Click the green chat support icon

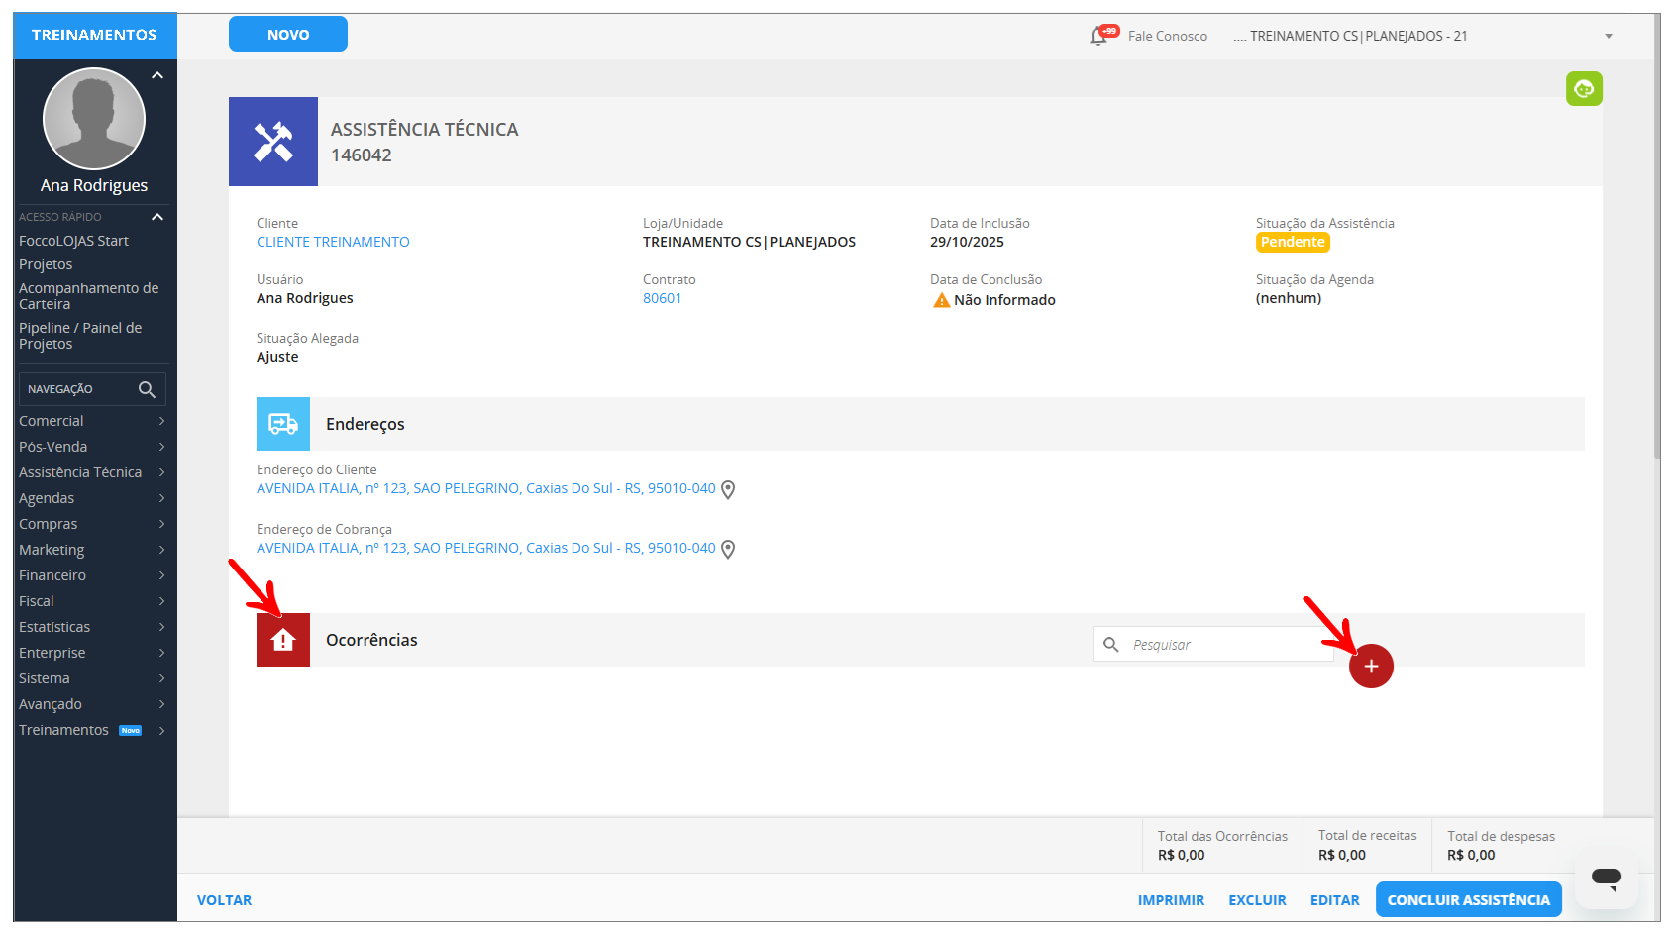[x=1584, y=89]
